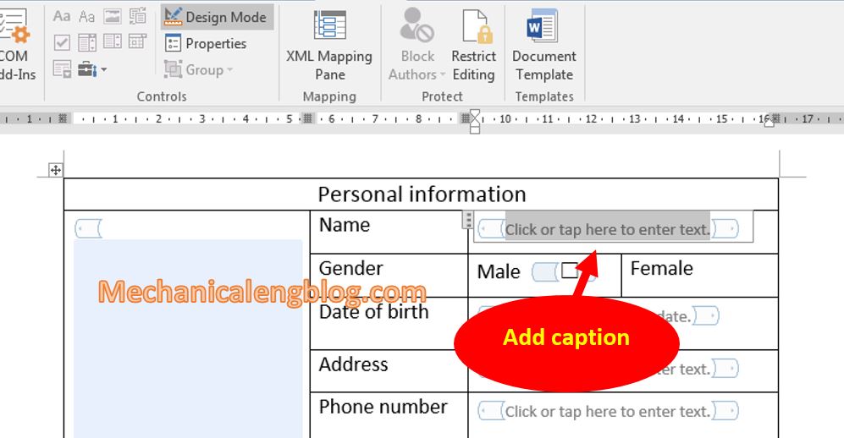
Task: Click the Name content control handle
Action: coord(468,219)
